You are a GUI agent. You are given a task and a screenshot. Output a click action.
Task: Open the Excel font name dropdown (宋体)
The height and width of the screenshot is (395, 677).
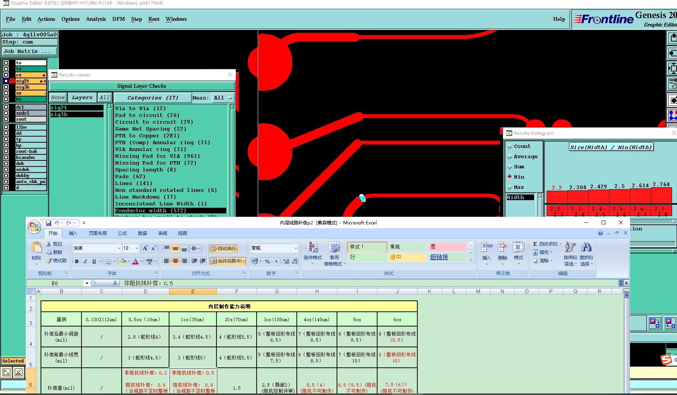[x=119, y=248]
